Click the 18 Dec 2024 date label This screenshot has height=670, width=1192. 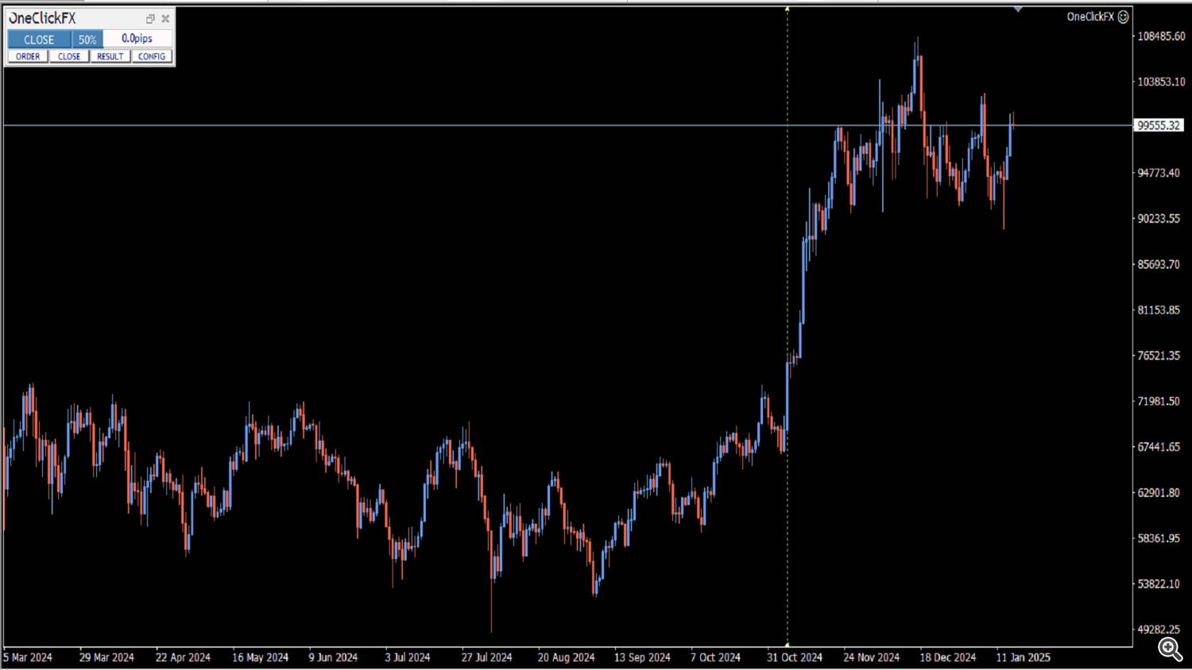point(947,657)
